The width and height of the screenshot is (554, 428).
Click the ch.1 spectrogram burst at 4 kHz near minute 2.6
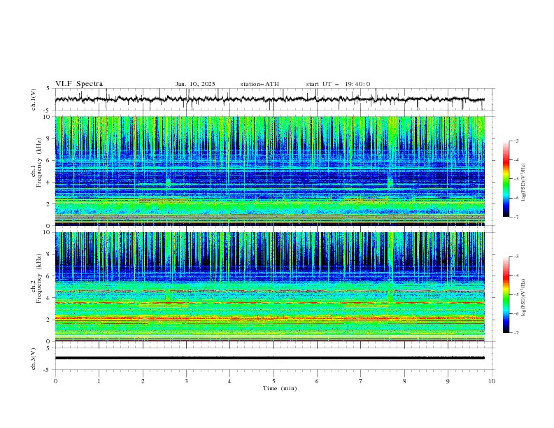(x=168, y=183)
